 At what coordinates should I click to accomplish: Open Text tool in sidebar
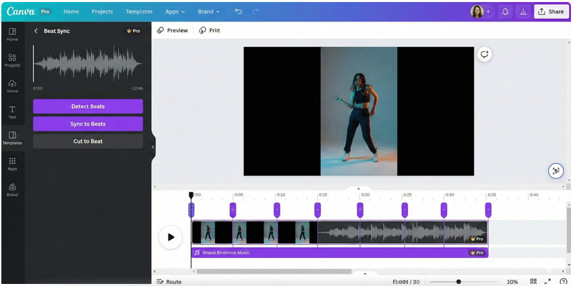coord(12,112)
